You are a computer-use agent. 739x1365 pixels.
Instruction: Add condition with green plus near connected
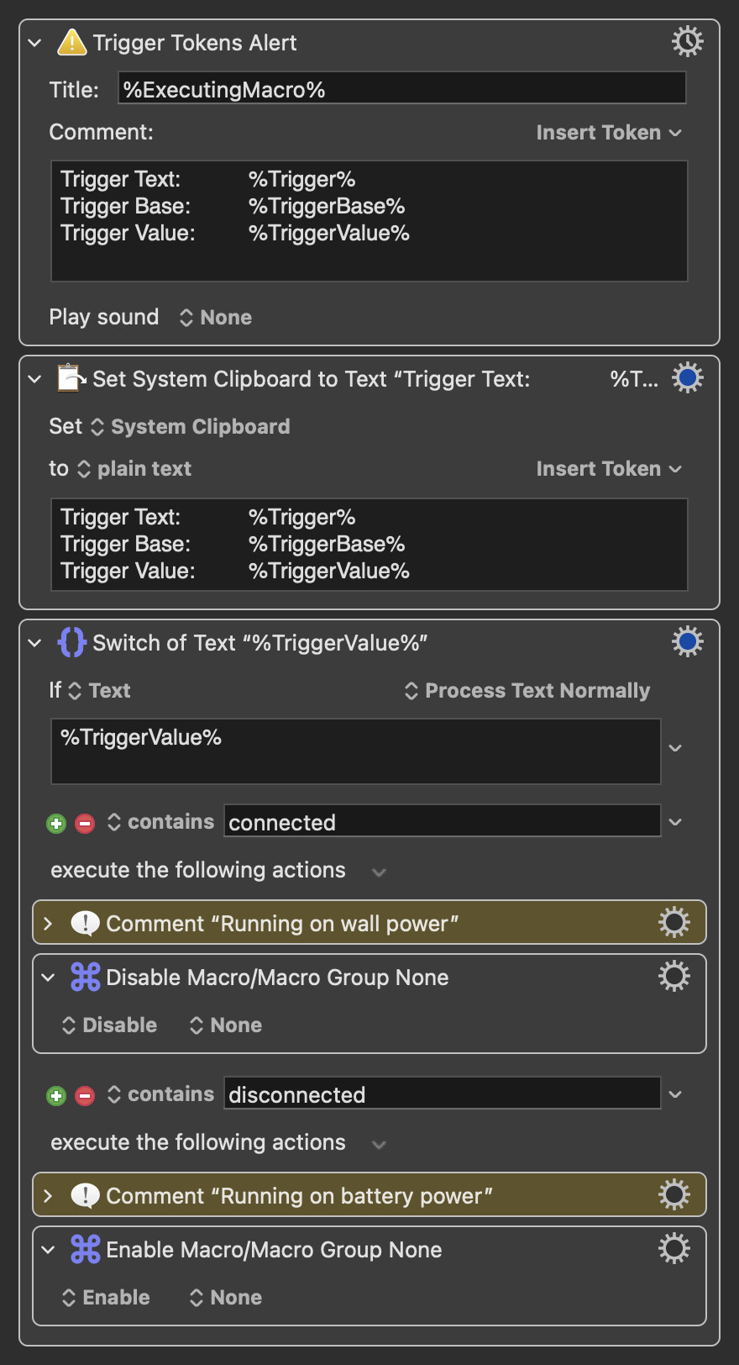(x=56, y=824)
